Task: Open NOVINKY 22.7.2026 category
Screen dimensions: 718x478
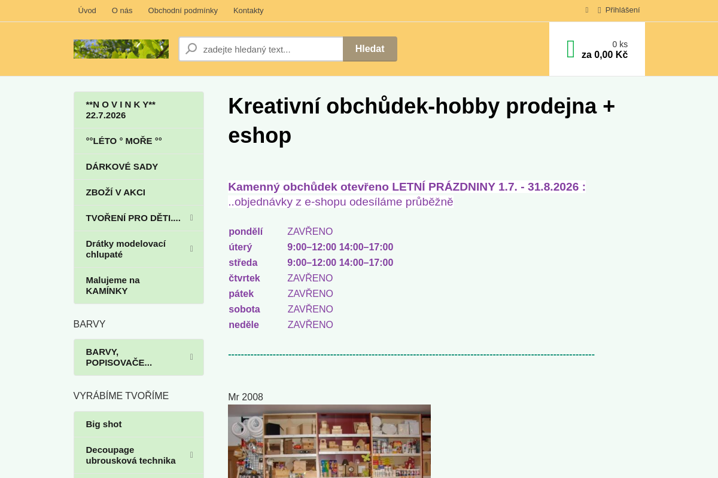Action: coord(139,110)
